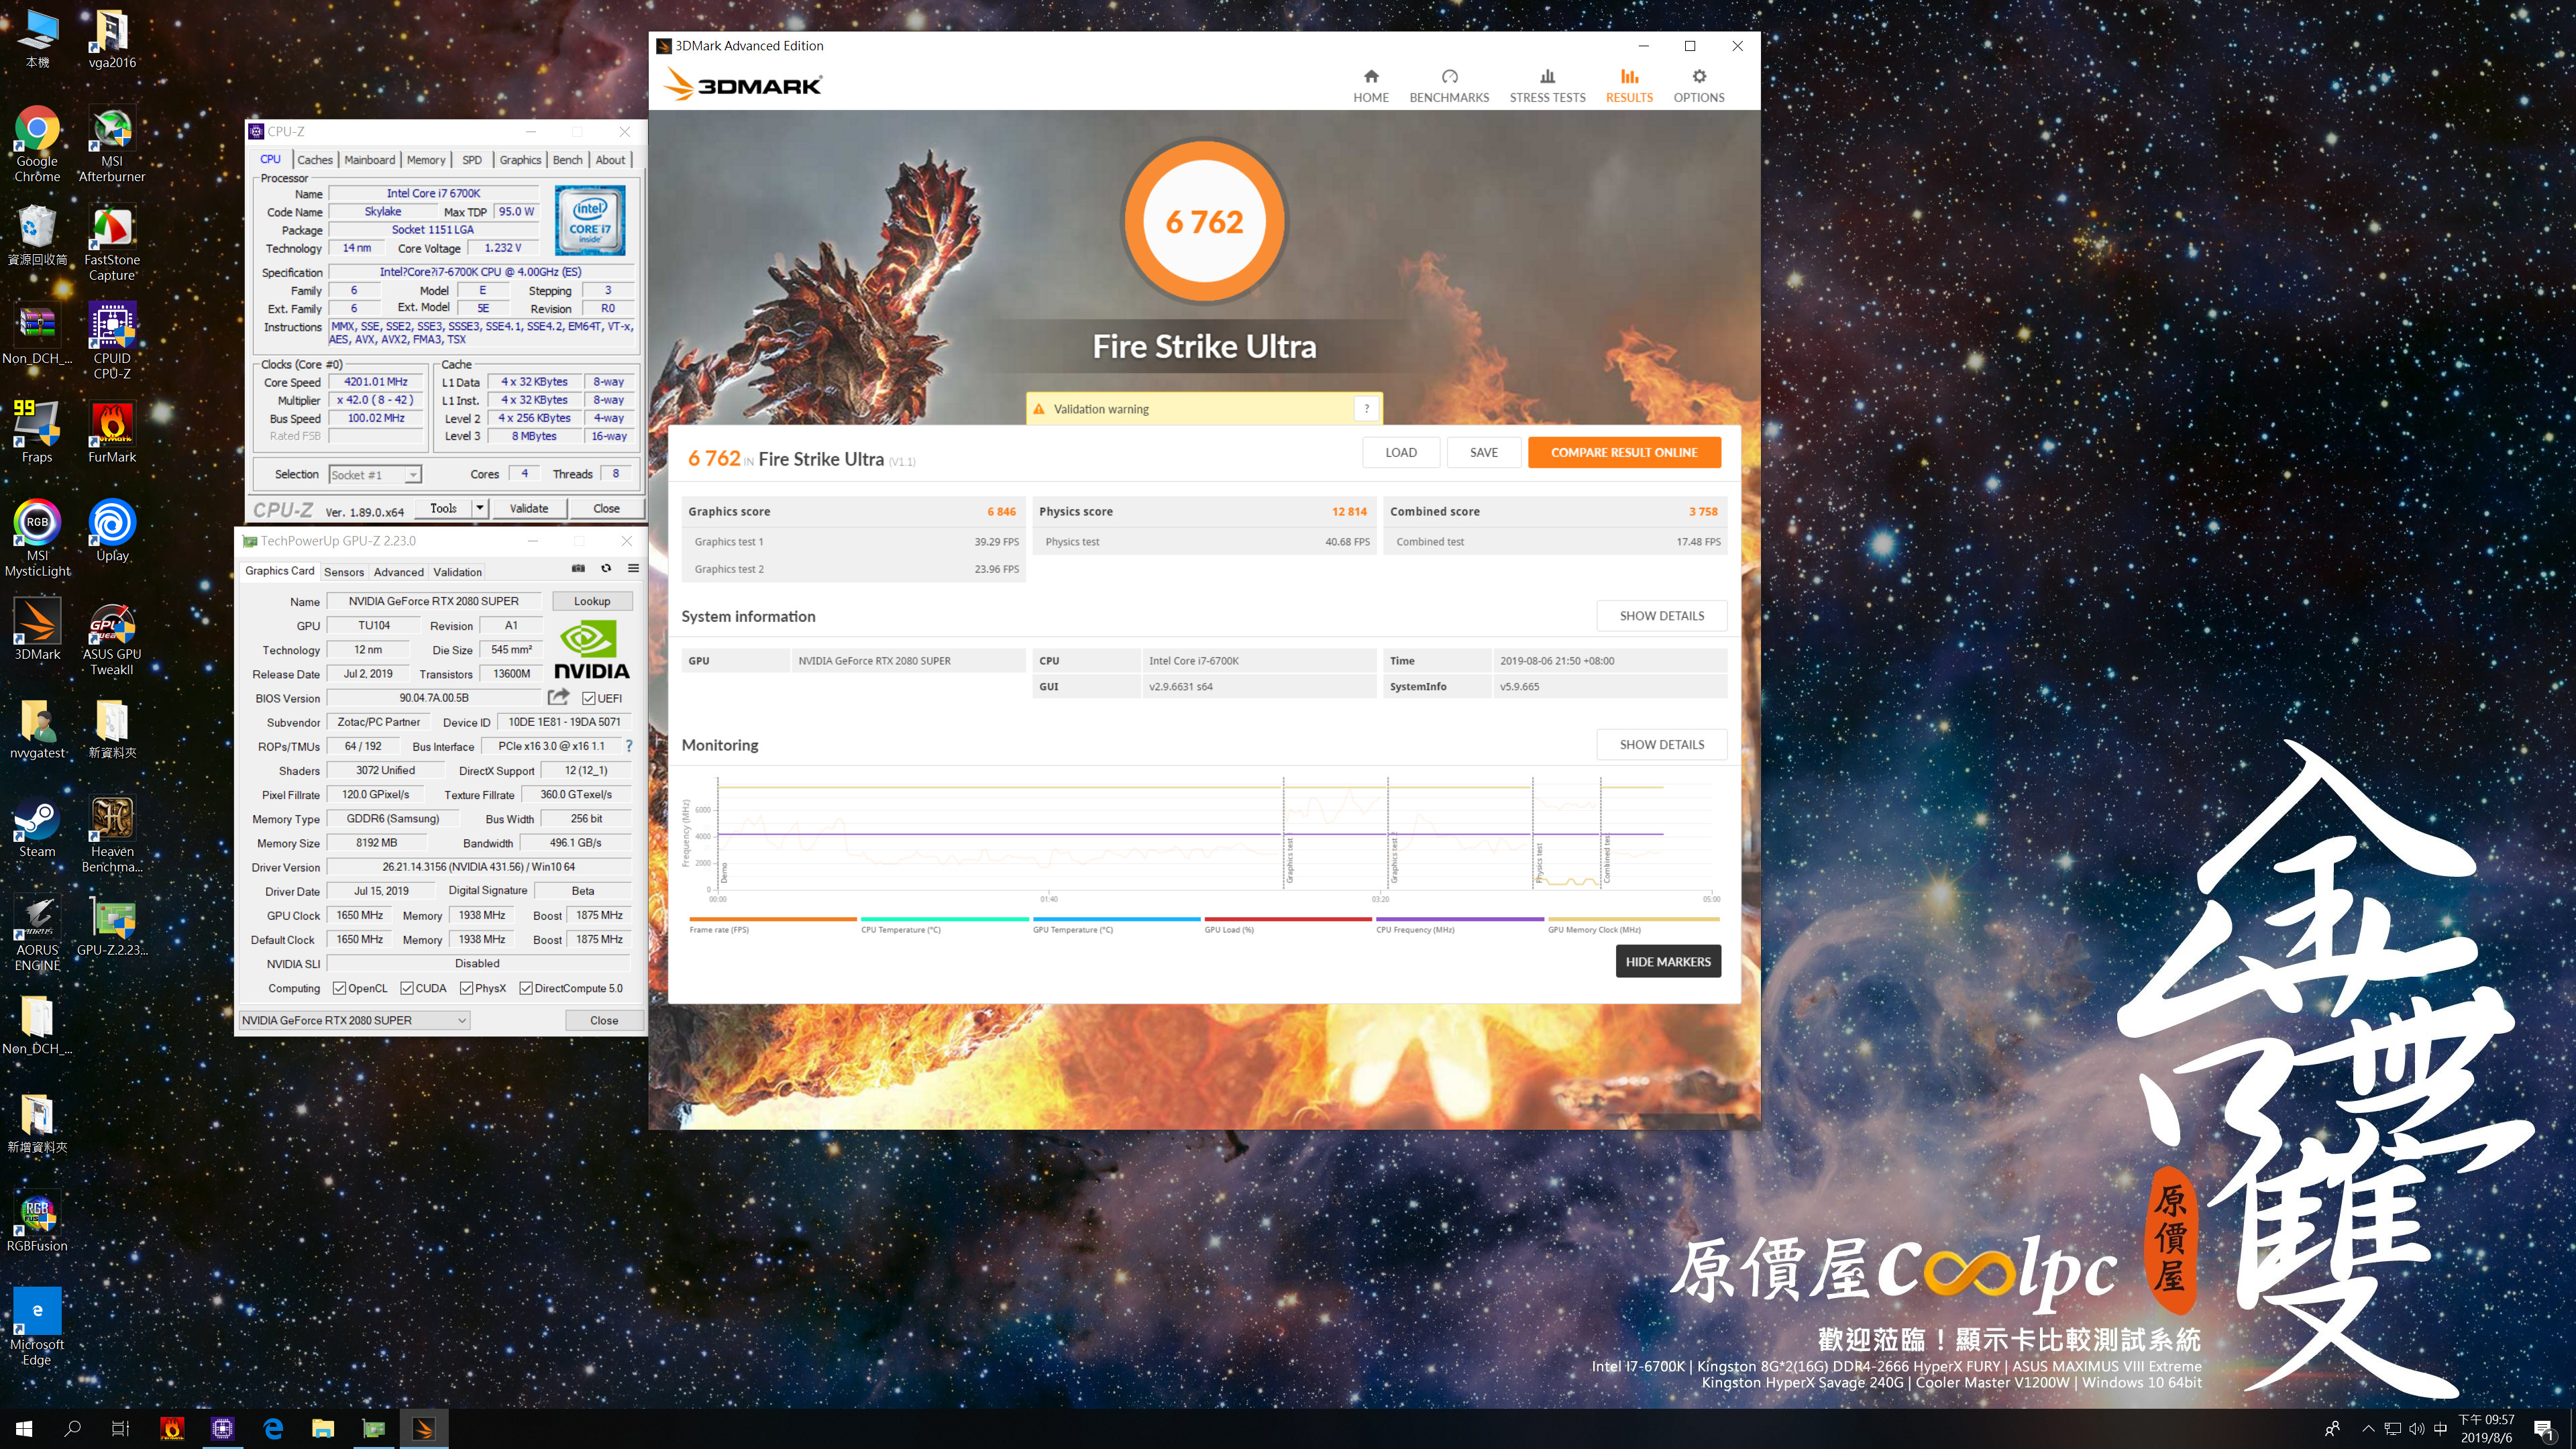Show details for Monitoring section
The image size is (2576, 1449).
[1661, 744]
